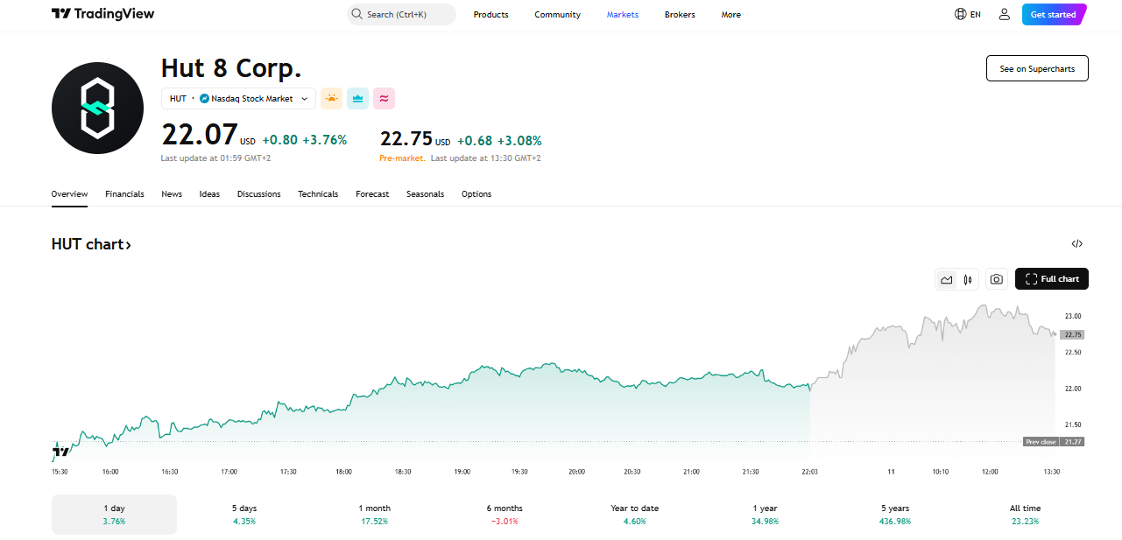The height and width of the screenshot is (540, 1122).
Task: Switch to the News tab
Action: tap(172, 194)
